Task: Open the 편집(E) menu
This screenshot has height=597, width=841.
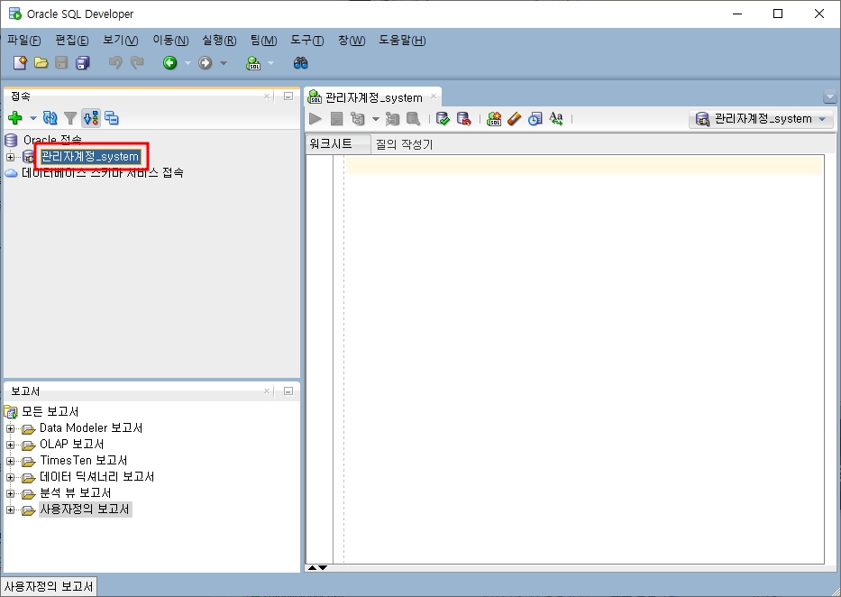Action: (72, 41)
